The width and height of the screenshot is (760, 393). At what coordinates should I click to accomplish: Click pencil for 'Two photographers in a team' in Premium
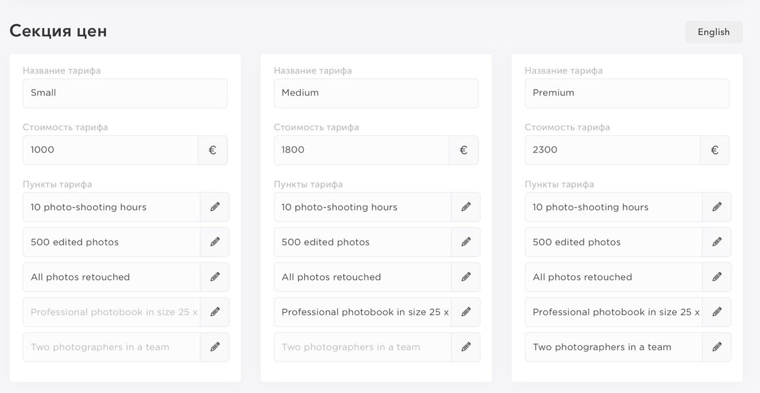click(x=717, y=347)
